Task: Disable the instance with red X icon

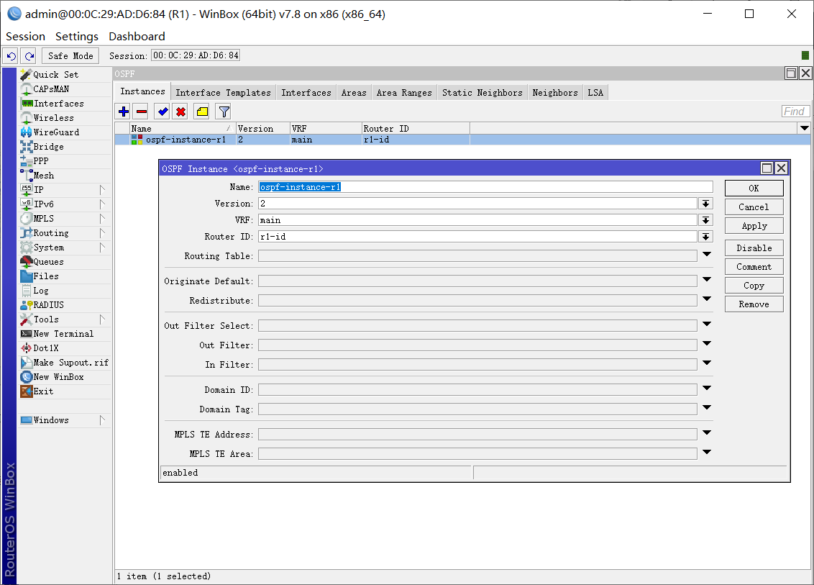Action: coord(180,112)
